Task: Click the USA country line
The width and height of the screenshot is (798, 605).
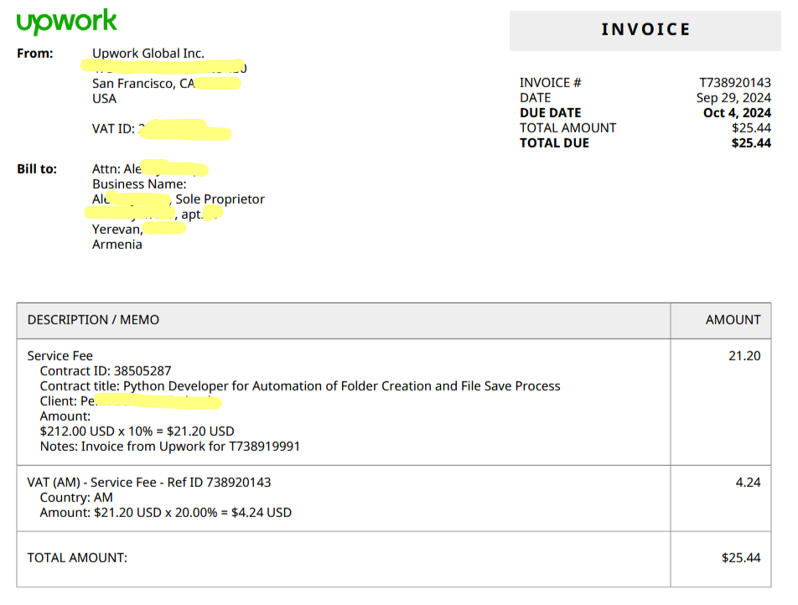Action: 104,99
